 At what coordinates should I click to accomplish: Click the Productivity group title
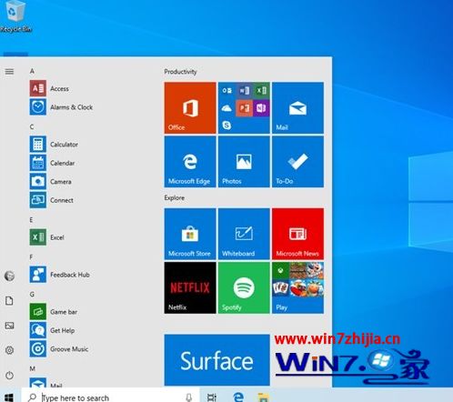pyautogui.click(x=180, y=72)
